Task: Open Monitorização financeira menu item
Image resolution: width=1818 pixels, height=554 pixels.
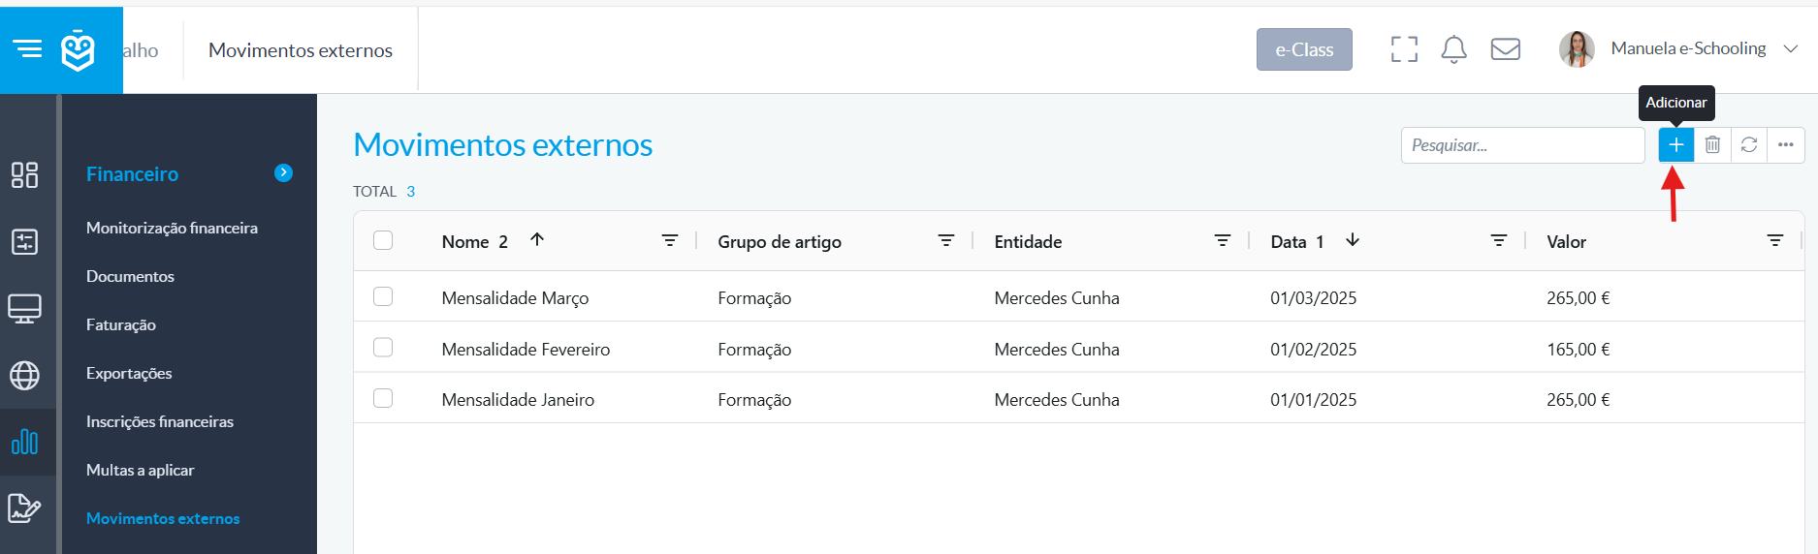Action: pyautogui.click(x=172, y=228)
